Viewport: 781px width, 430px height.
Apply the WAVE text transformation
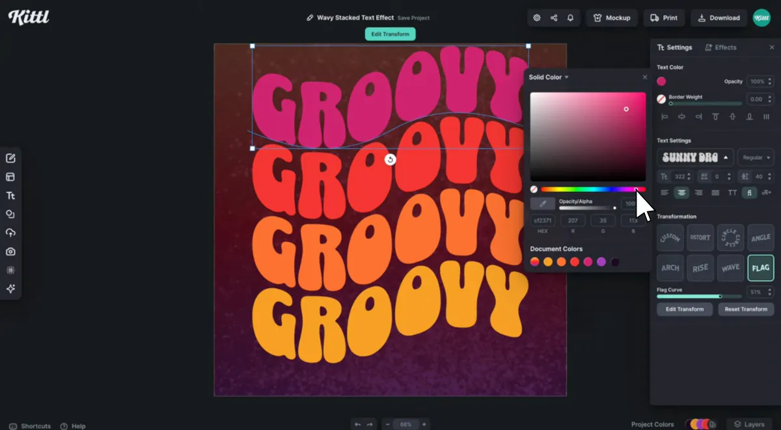(x=730, y=267)
